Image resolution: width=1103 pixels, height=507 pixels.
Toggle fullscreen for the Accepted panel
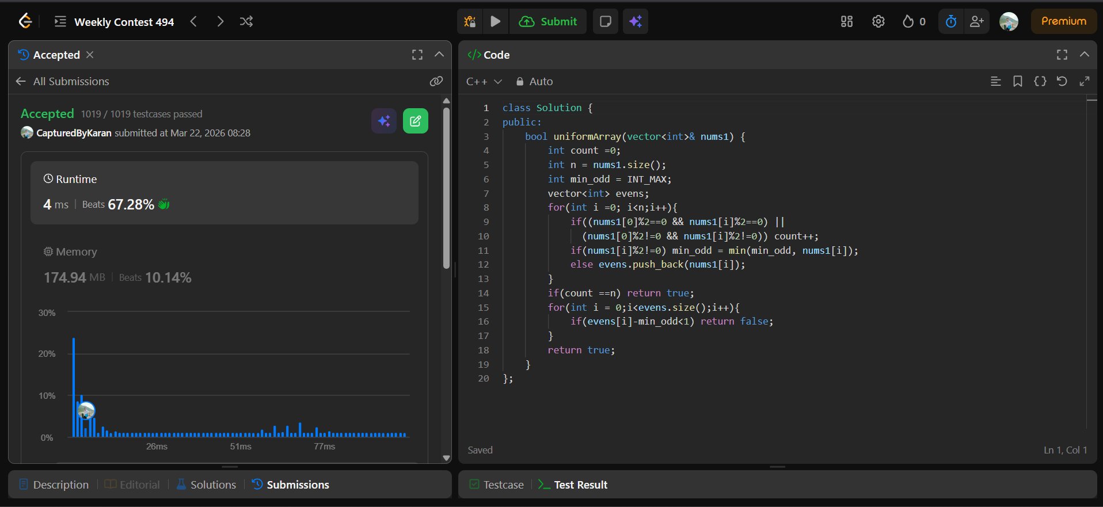(417, 55)
